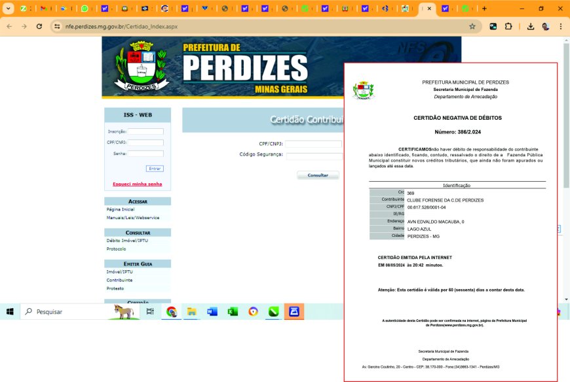
Task: Open Imóvel/IPTU under Emitir Guia
Action: pos(120,271)
